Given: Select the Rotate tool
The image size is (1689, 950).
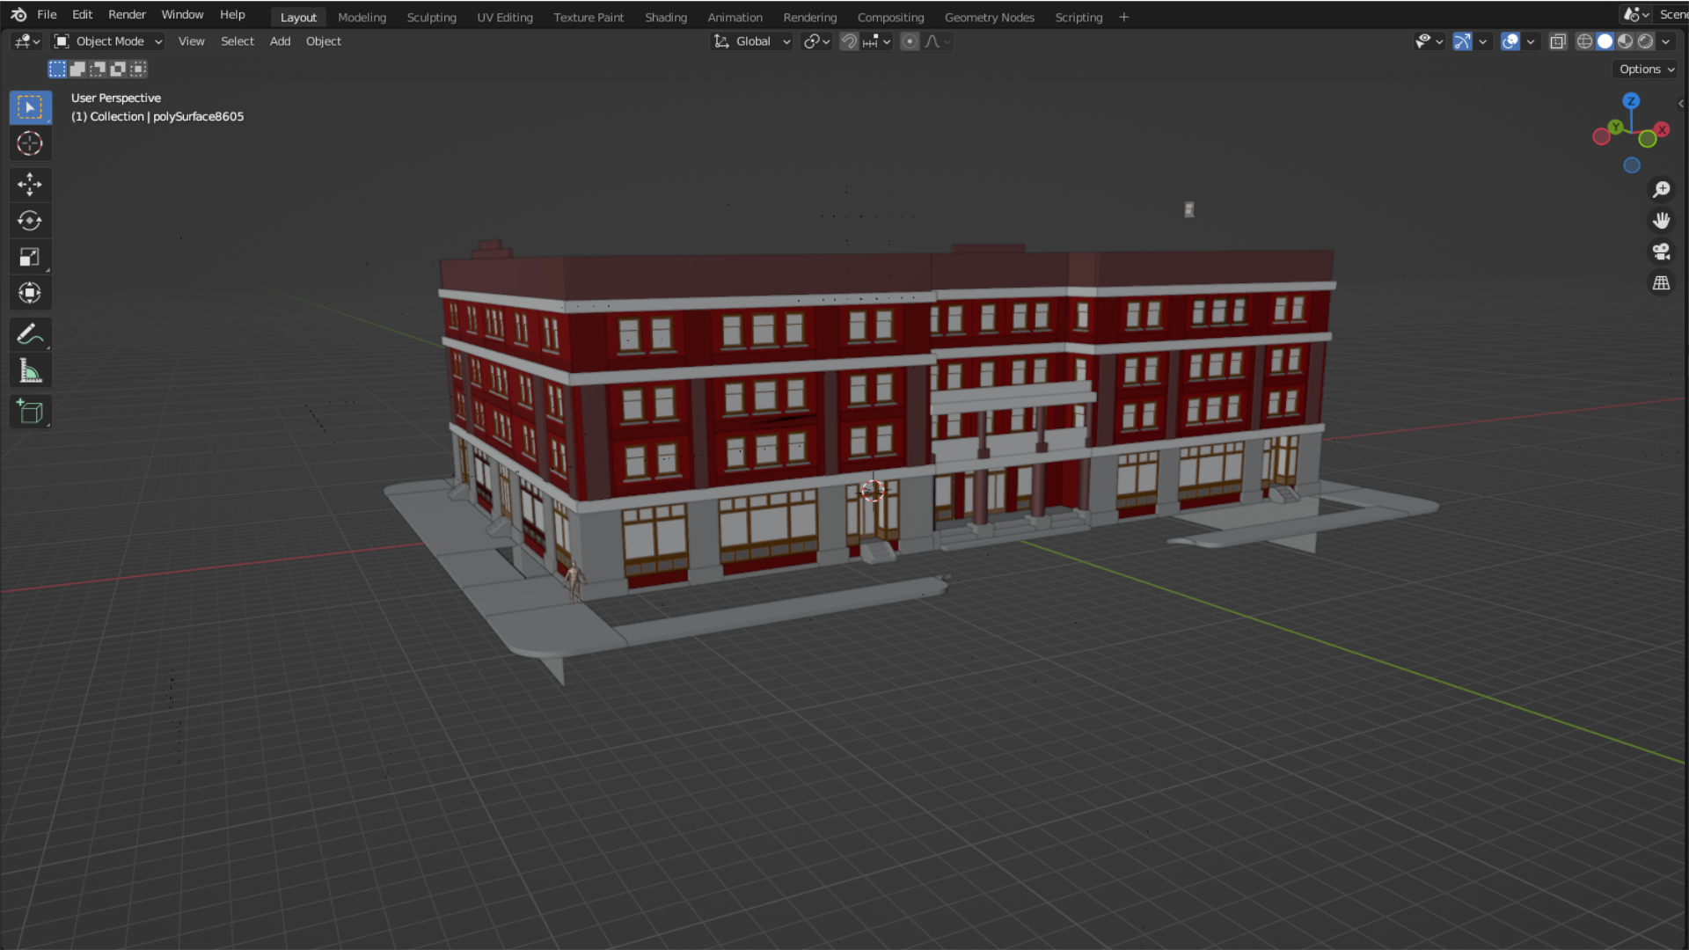Looking at the screenshot, I should point(30,220).
